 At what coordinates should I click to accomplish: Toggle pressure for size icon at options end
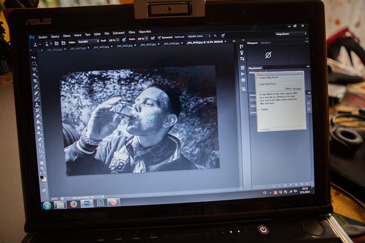[x=223, y=35]
